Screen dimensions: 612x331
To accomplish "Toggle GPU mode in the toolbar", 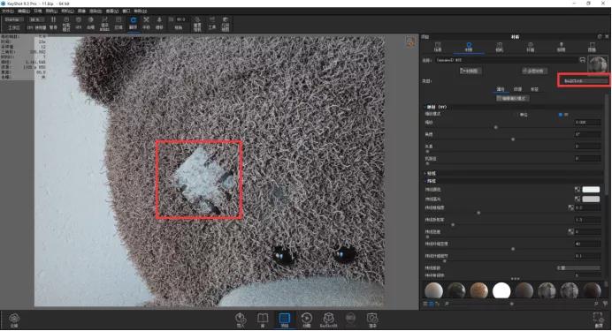I will 79,23.
